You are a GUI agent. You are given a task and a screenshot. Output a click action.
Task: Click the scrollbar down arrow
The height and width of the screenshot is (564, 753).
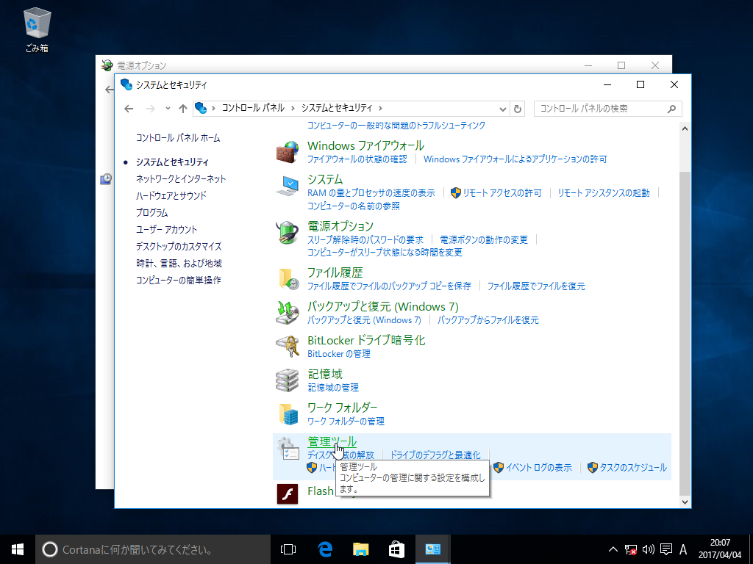[685, 502]
